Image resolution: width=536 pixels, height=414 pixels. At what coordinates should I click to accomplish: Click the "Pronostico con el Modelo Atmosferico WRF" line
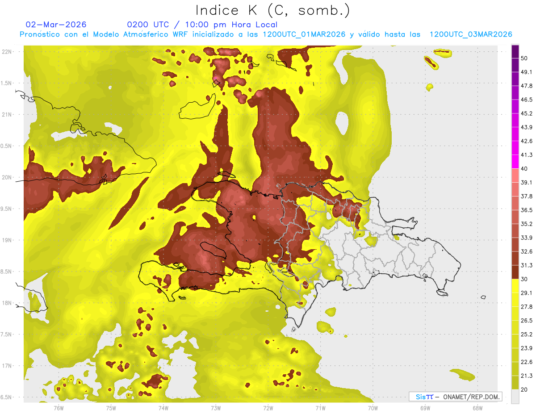pyautogui.click(x=266, y=34)
